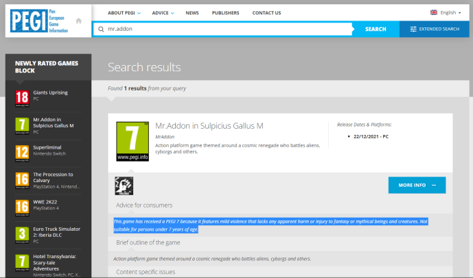Click PEGI 3 badge for Euro Truck Simulator
The width and height of the screenshot is (473, 278).
coord(21,235)
